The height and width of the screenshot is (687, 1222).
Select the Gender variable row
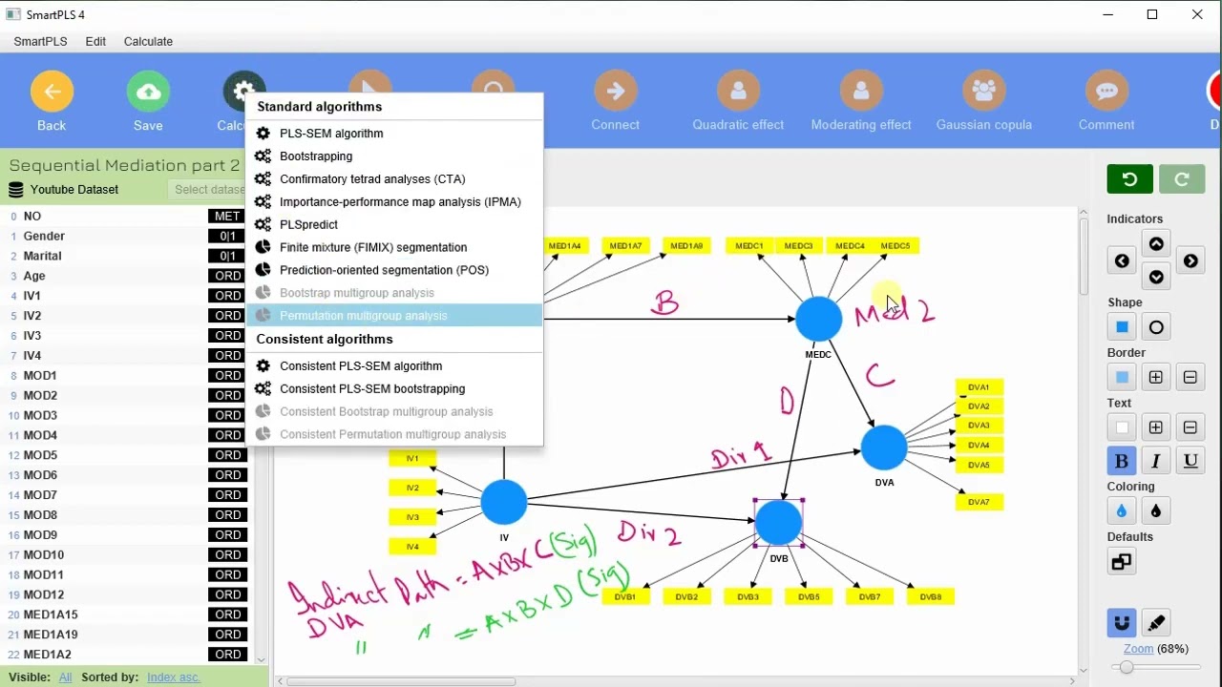pos(126,237)
